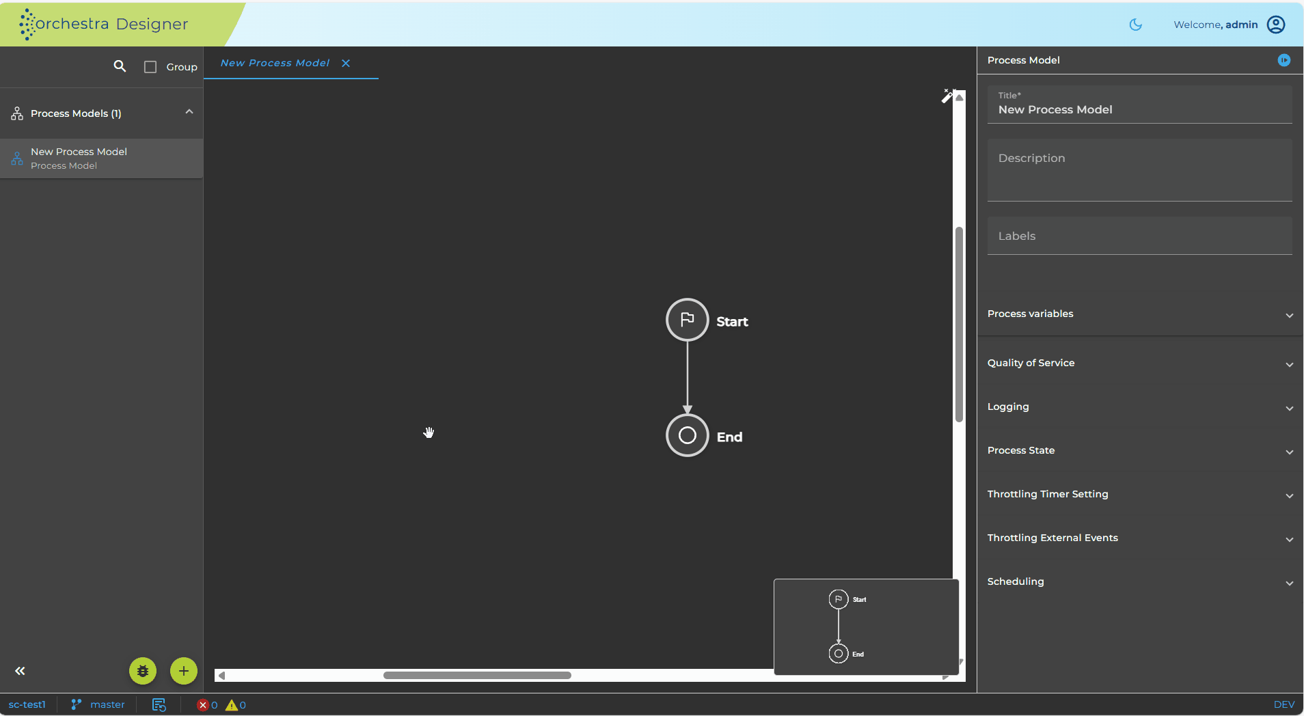Collapse sidebar with double chevron icon

[20, 671]
